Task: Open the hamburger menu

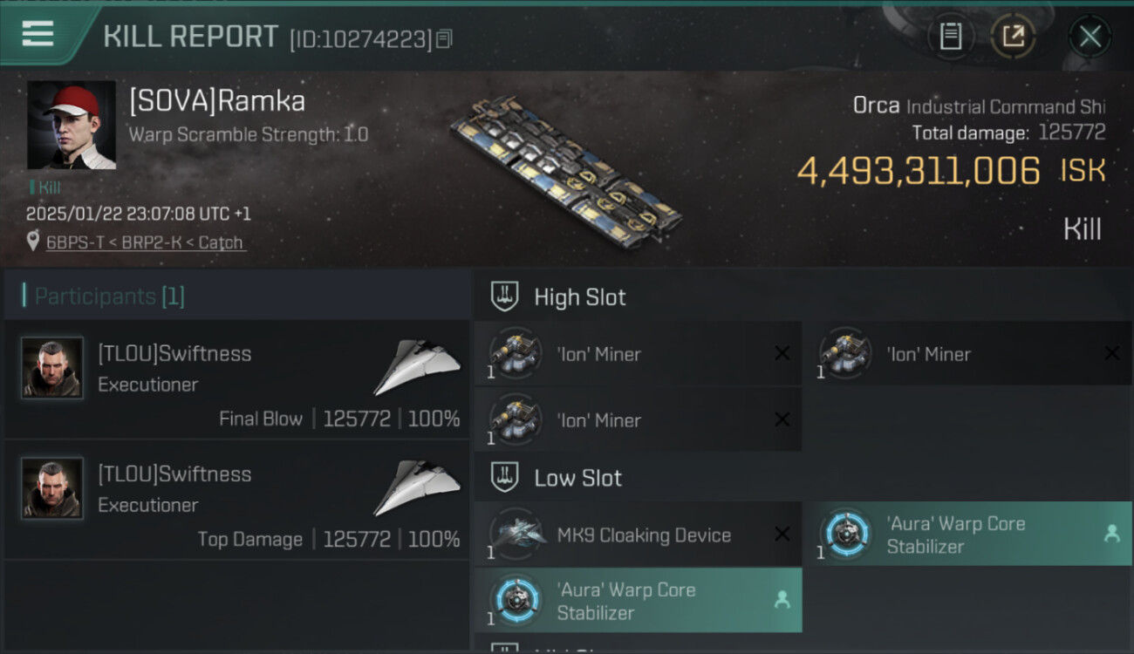Action: click(38, 34)
